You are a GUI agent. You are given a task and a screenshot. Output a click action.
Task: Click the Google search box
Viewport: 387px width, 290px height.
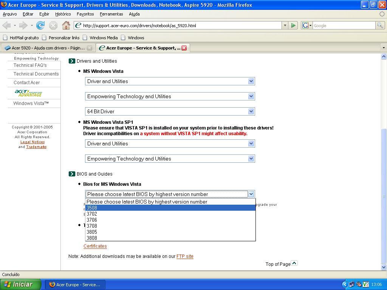click(344, 25)
